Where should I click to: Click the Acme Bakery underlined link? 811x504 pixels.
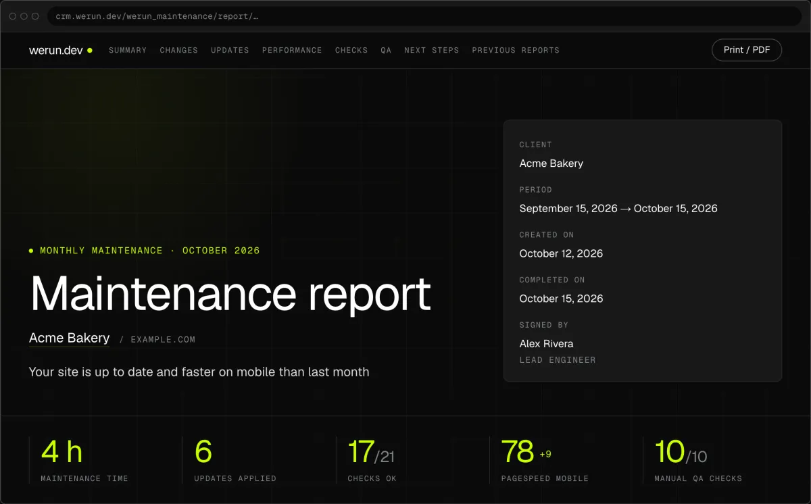pos(69,338)
